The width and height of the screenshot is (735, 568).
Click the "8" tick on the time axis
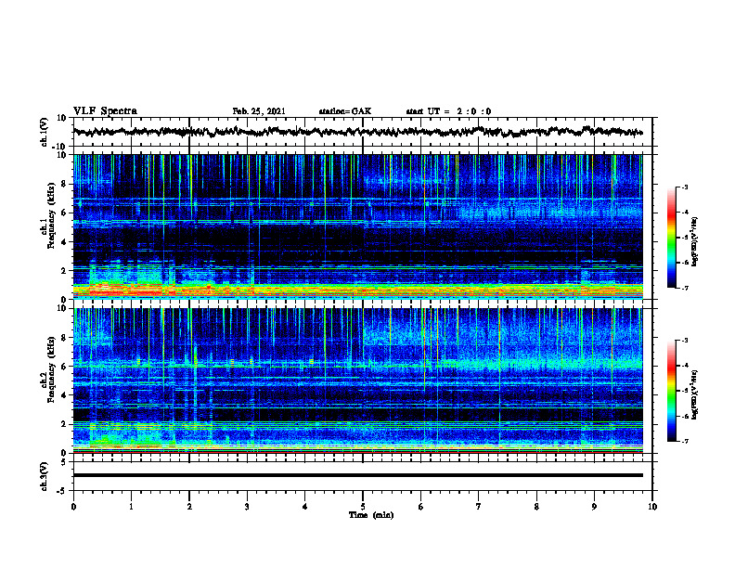(x=536, y=507)
